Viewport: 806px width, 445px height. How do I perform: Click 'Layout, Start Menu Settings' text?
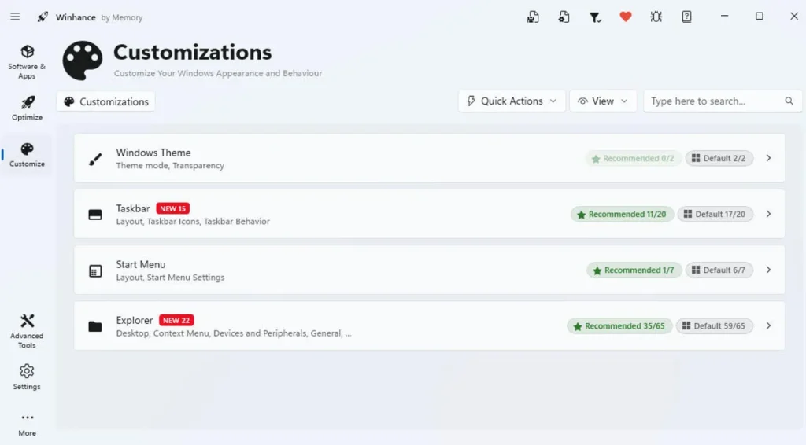170,278
